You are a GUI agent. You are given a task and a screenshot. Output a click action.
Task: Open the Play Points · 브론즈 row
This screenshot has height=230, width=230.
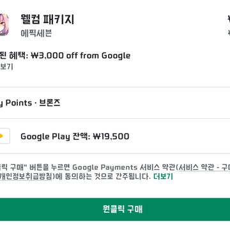coord(115,103)
